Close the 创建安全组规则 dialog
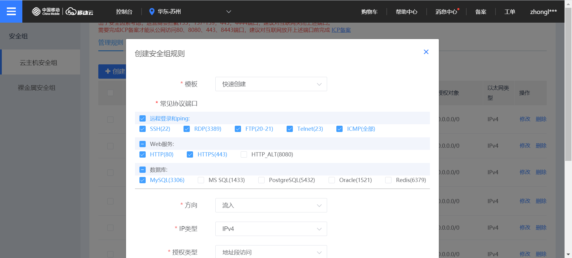572x258 pixels. tap(426, 52)
